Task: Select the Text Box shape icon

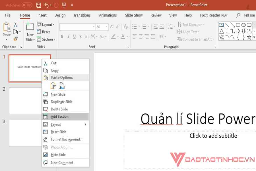Action: [x=222, y=25]
